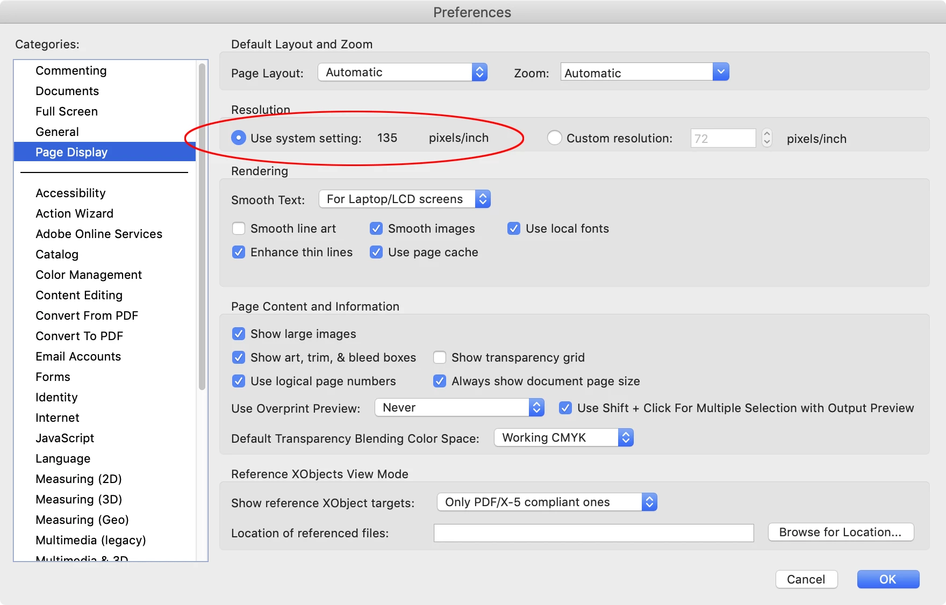
Task: Click Browse for Location button
Action: click(x=841, y=532)
